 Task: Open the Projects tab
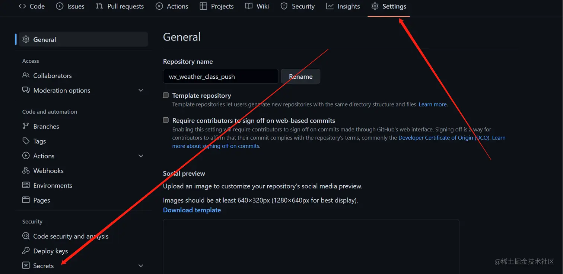[x=217, y=6]
